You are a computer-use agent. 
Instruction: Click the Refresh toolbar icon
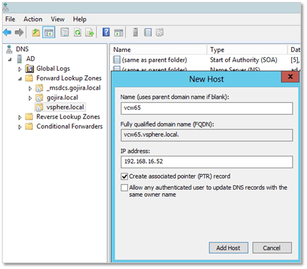click(x=77, y=33)
